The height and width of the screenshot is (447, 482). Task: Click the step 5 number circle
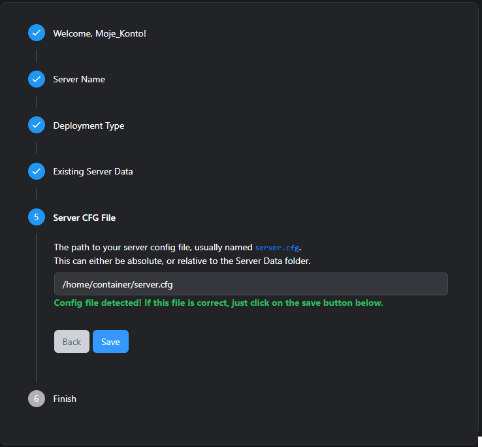(x=37, y=218)
